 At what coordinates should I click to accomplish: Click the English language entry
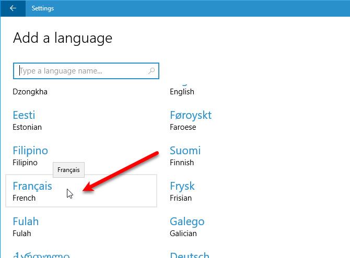coord(182,92)
